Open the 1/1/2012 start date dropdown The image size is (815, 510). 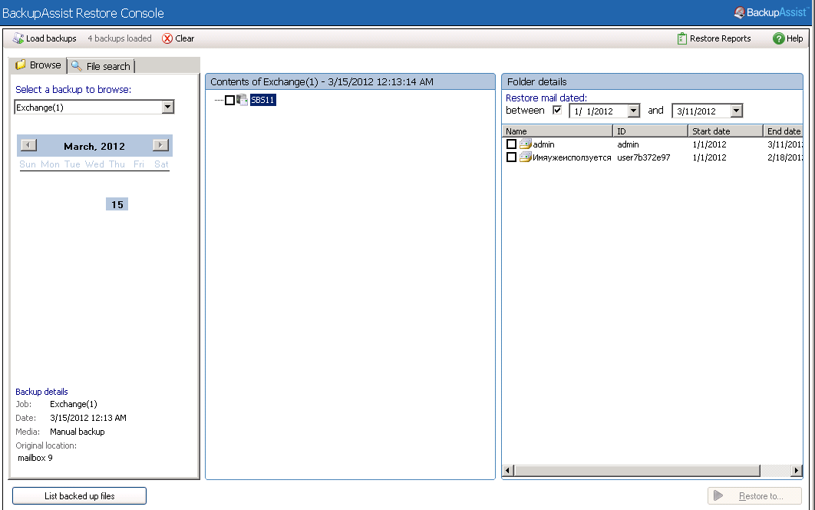[x=633, y=111]
